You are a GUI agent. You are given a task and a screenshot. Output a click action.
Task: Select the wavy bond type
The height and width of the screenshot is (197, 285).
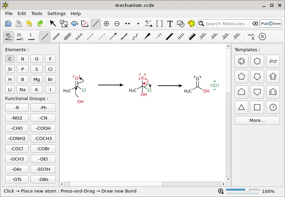[135, 37]
